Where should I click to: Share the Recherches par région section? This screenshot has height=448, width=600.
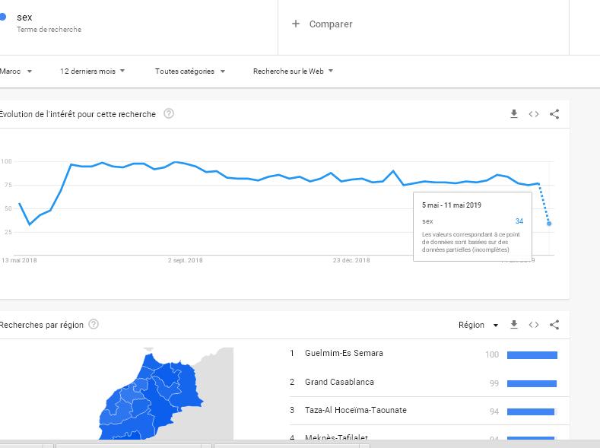[x=554, y=325]
